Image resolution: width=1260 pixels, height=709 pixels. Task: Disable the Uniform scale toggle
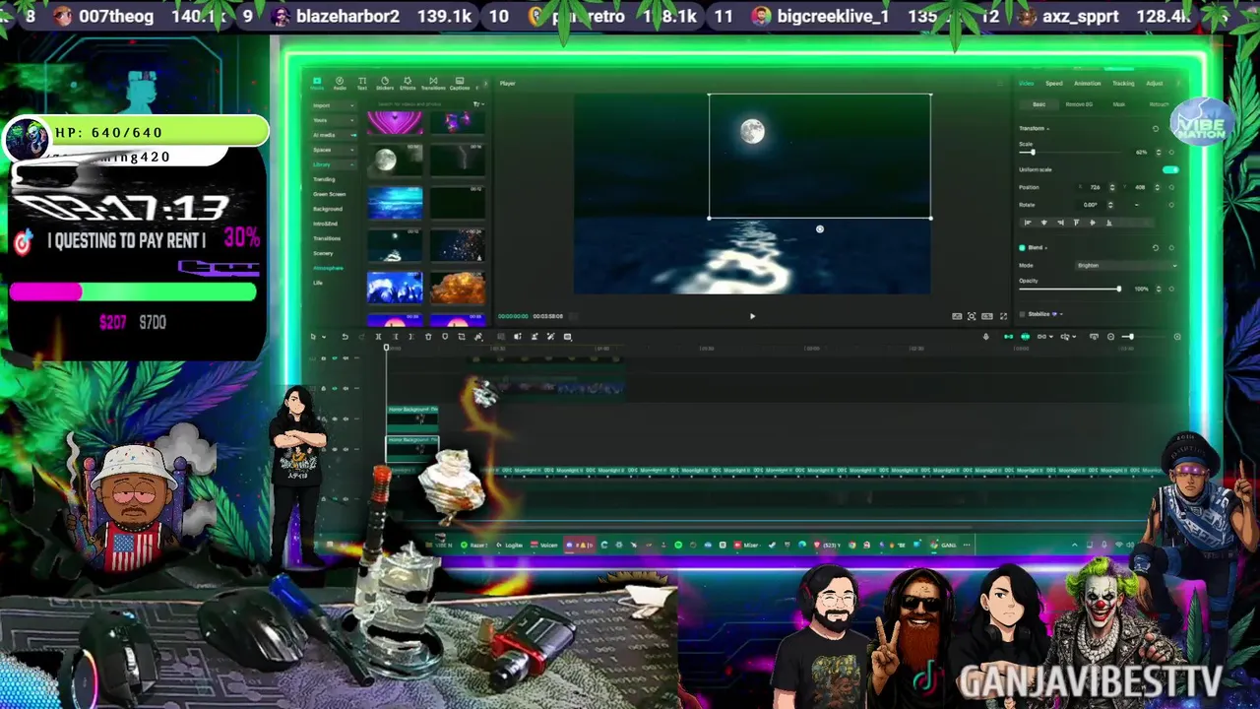click(1170, 169)
